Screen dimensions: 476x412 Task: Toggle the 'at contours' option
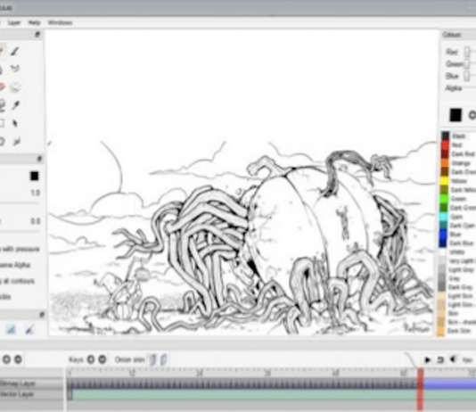pos(17,281)
